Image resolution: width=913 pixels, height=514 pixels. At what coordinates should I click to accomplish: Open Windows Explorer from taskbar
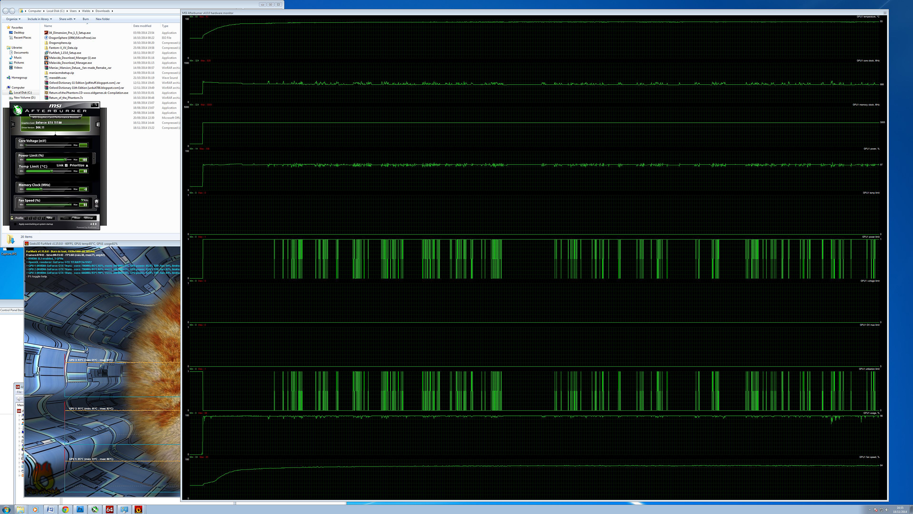[x=20, y=509]
